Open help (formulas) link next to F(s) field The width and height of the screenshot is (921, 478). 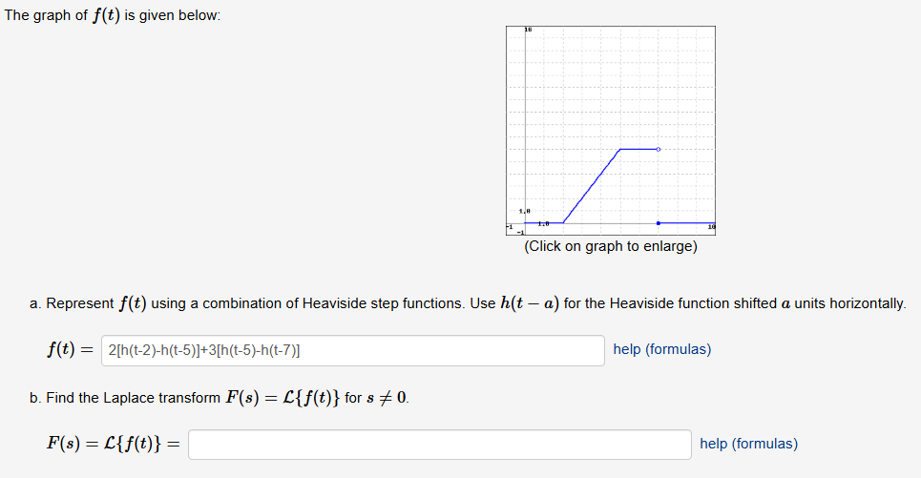[749, 444]
